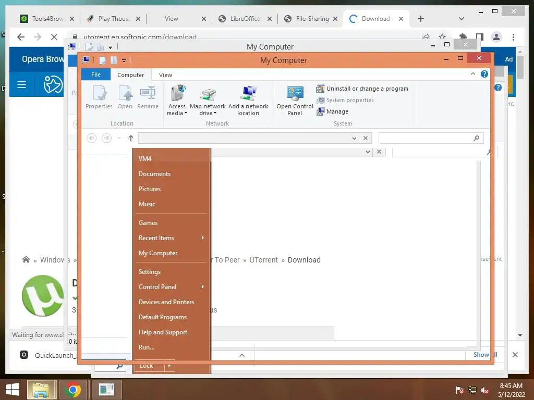Click the blue Help question mark icon
Viewport: 534px width, 400px height.
(x=484, y=74)
